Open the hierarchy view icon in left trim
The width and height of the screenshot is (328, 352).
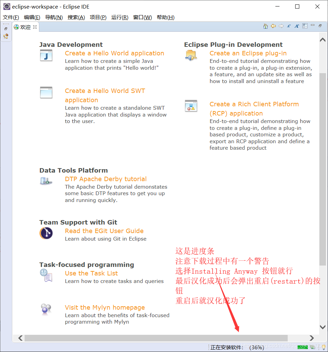6,36
